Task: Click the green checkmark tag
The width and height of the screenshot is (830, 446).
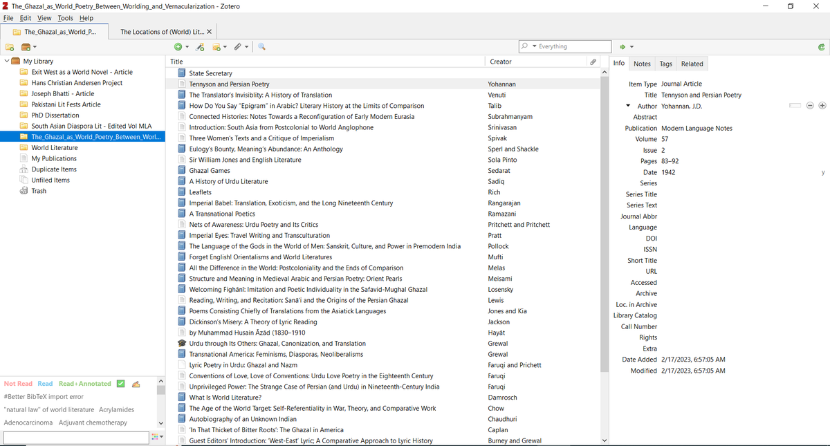Action: [x=120, y=384]
